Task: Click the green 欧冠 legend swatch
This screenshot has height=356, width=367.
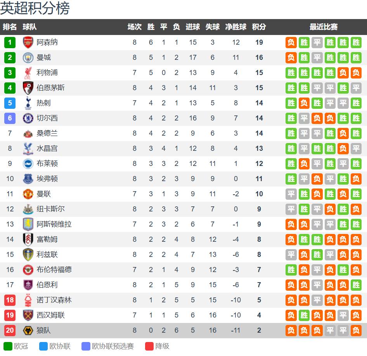Action: tap(8, 346)
